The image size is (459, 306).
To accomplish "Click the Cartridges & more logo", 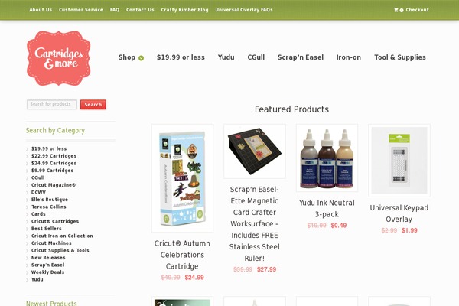I will pyautogui.click(x=59, y=58).
